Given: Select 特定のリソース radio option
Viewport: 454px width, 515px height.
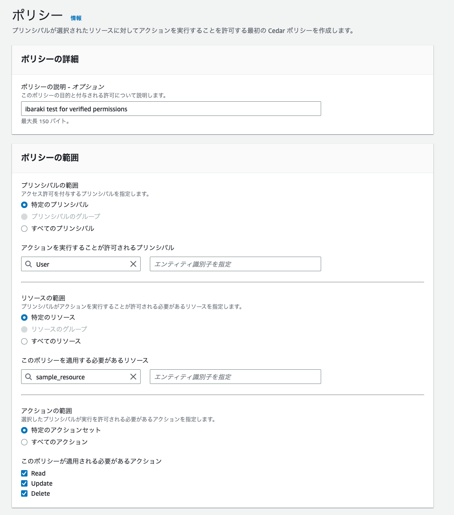Looking at the screenshot, I should coord(24,318).
